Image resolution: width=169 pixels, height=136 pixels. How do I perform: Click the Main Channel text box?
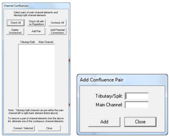137,105
